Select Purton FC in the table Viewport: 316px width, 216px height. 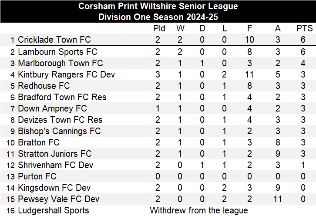pyautogui.click(x=37, y=177)
